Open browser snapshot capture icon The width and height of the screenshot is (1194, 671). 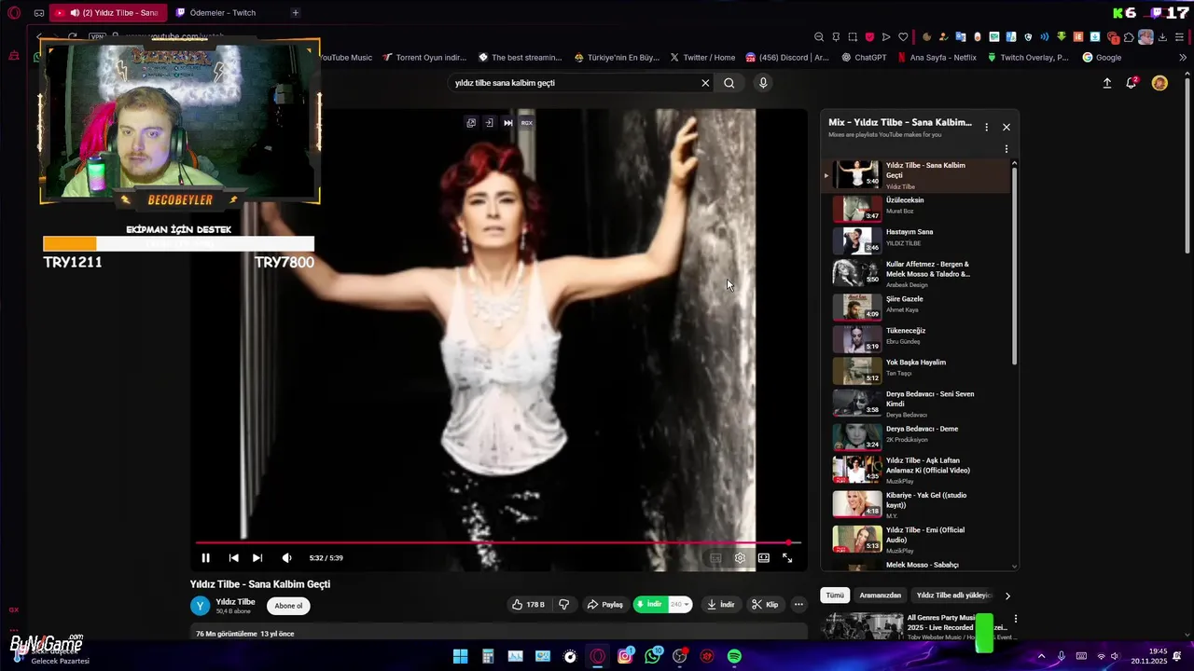853,37
